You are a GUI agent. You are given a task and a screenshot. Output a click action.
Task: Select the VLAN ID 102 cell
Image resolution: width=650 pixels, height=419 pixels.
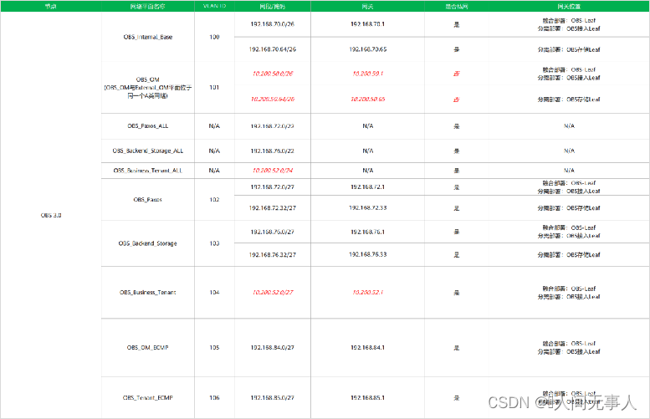(214, 200)
